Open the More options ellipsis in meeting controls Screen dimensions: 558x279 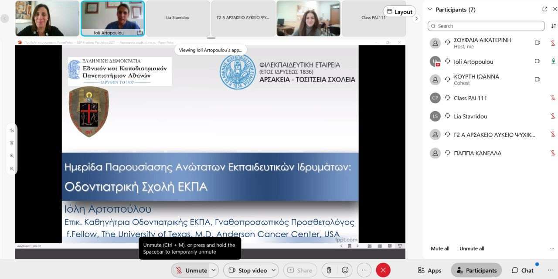coord(364,270)
